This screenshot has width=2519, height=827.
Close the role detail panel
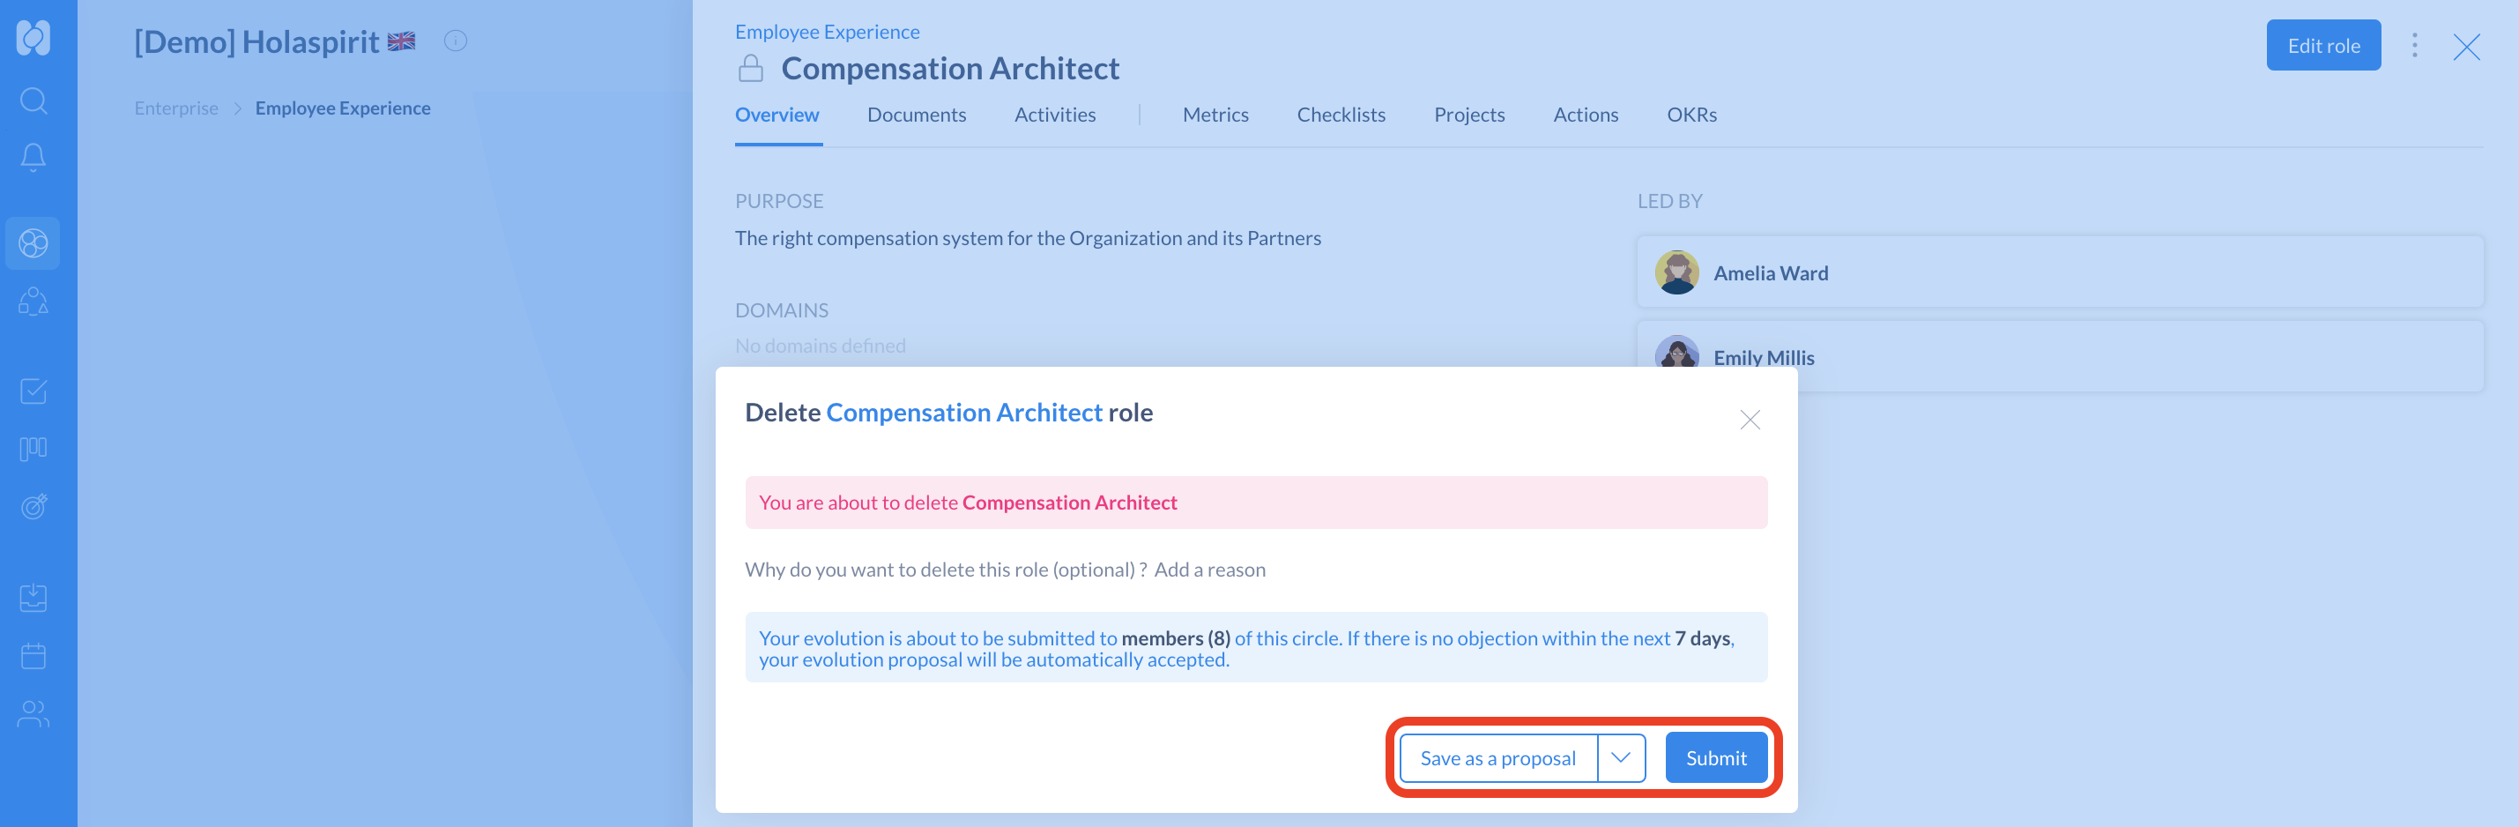[2466, 46]
